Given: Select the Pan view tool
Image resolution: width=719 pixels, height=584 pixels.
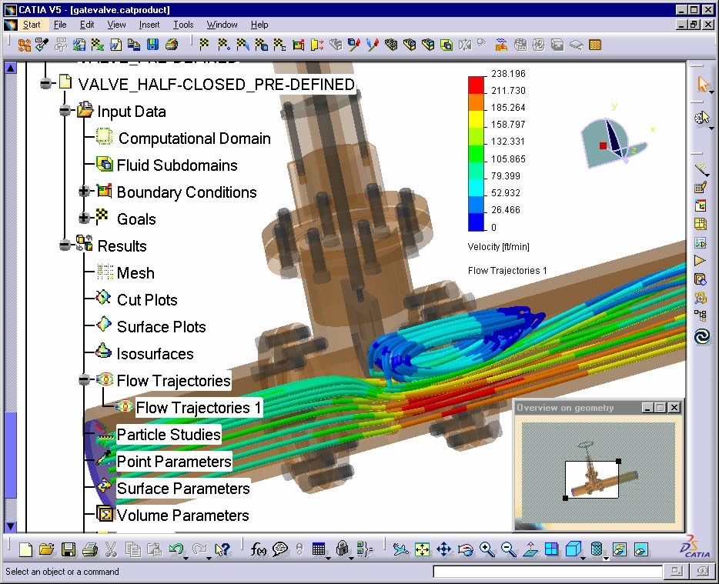Looking at the screenshot, I should point(443,549).
